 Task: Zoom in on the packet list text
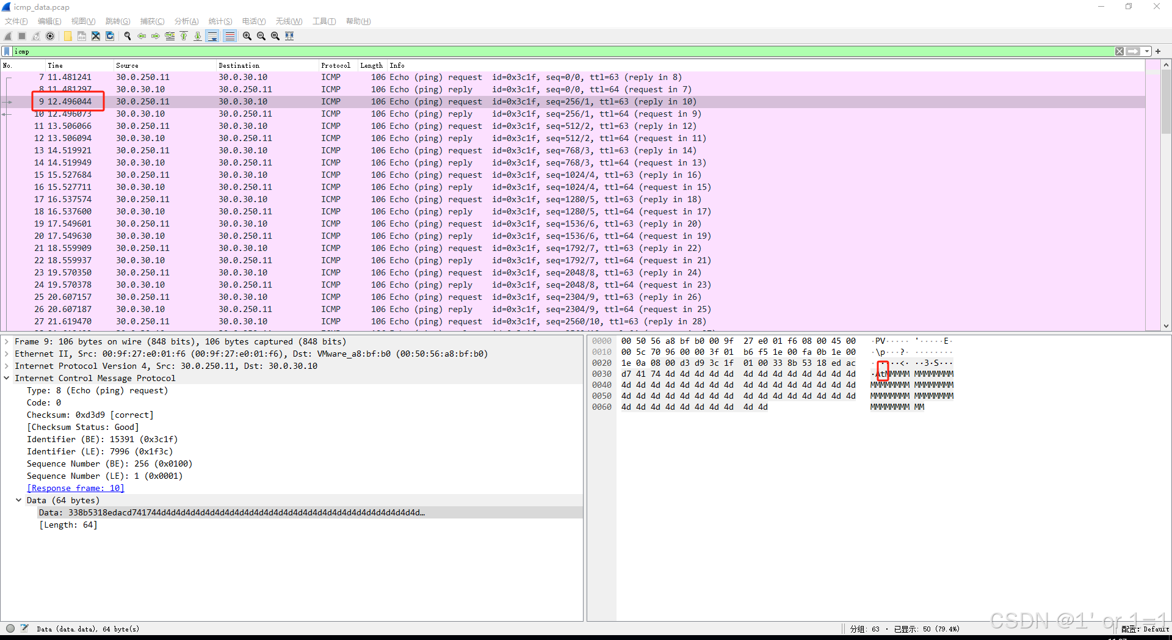point(246,36)
